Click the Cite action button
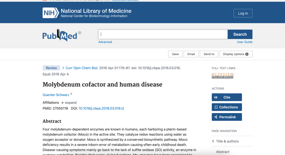 point(227,97)
